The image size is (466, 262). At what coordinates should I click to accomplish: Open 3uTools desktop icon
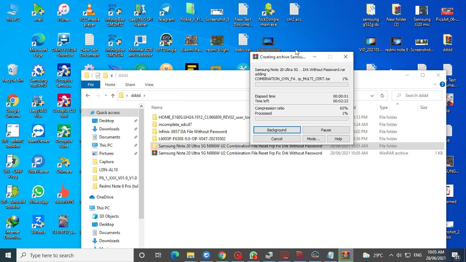click(x=38, y=225)
